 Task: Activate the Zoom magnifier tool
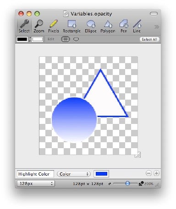click(x=39, y=26)
